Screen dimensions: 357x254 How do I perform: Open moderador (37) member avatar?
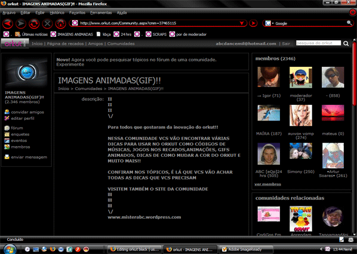301,78
